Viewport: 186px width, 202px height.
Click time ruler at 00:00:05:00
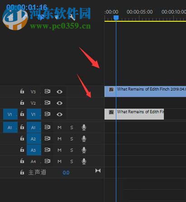pyautogui.click(x=139, y=12)
